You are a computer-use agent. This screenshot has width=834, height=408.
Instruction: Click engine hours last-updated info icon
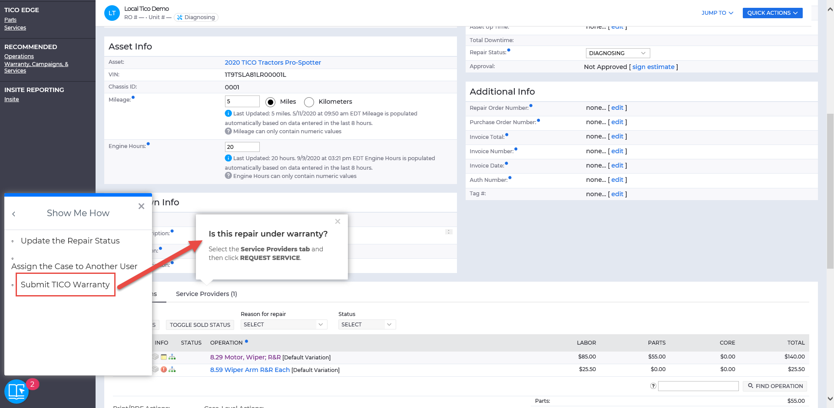tap(228, 158)
